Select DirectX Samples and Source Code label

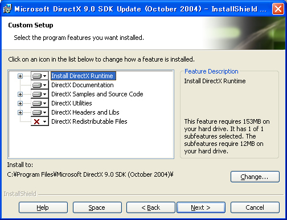[97, 94]
